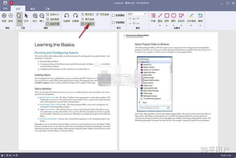Expand dropdown arrow under 摘录 tool
Image resolution: width=236 pixels, height=158 pixels.
(200, 26)
